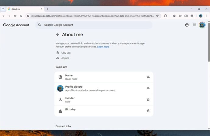Click the people visibility icon on Name row

point(148,77)
